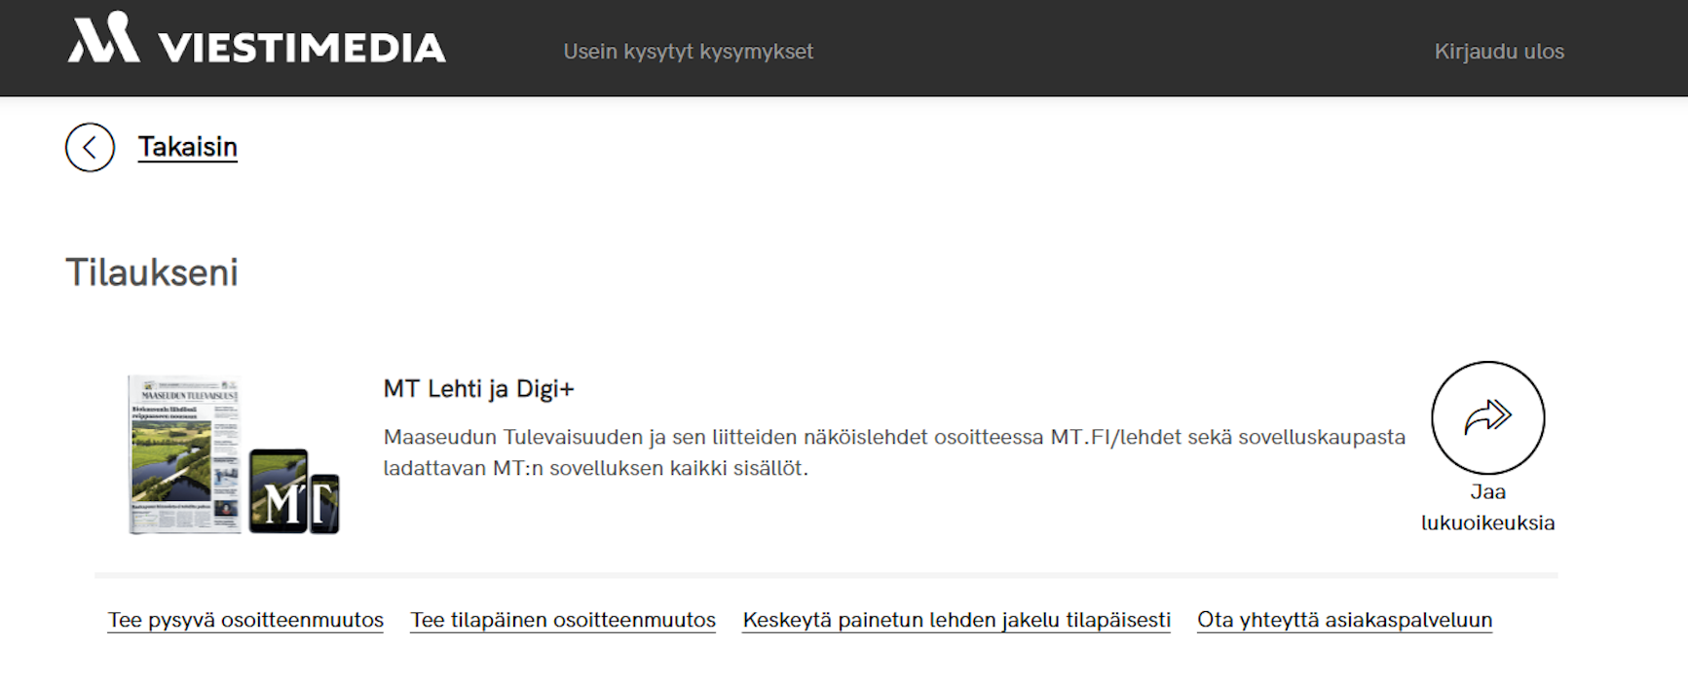Open Usein kysytyt kysymykset in header
This screenshot has height=683, width=1688.
click(688, 52)
